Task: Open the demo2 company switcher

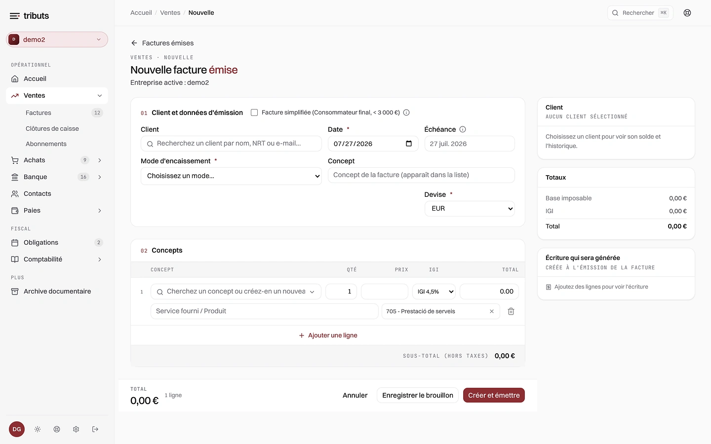Action: pyautogui.click(x=57, y=39)
